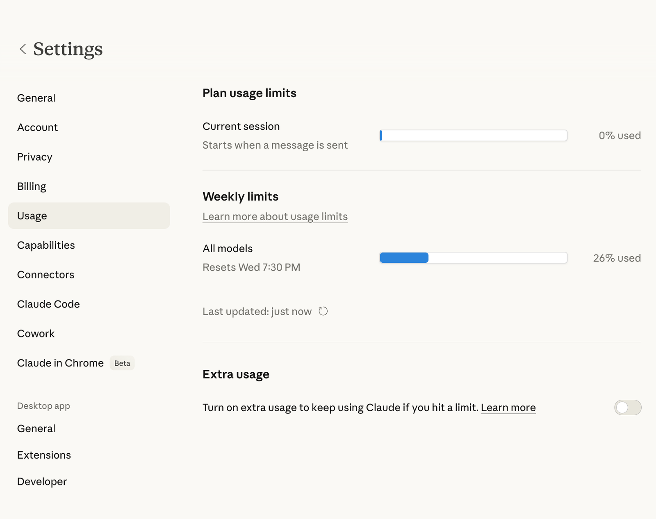
Task: Click the 'Last updated: just now' text
Action: pyautogui.click(x=257, y=312)
